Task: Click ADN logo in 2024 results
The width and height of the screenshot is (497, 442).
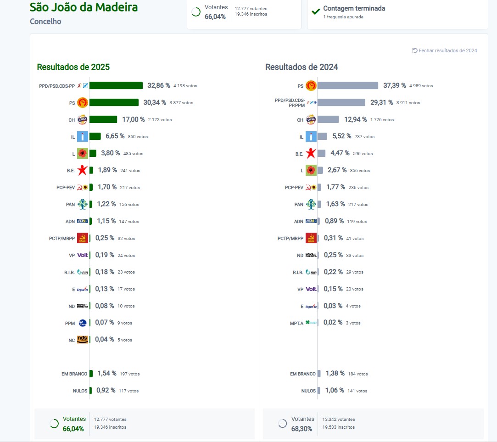Action: click(x=311, y=221)
